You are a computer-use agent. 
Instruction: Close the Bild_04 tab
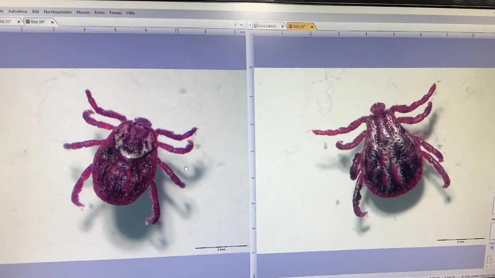pyautogui.click(x=52, y=22)
